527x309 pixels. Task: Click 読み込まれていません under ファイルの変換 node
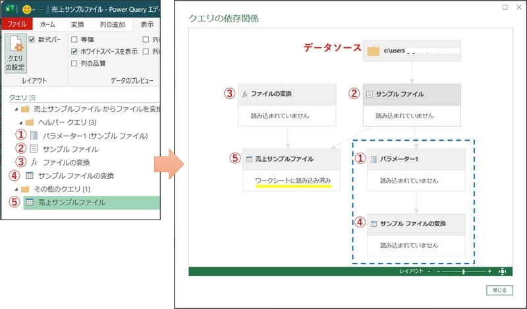click(x=280, y=116)
